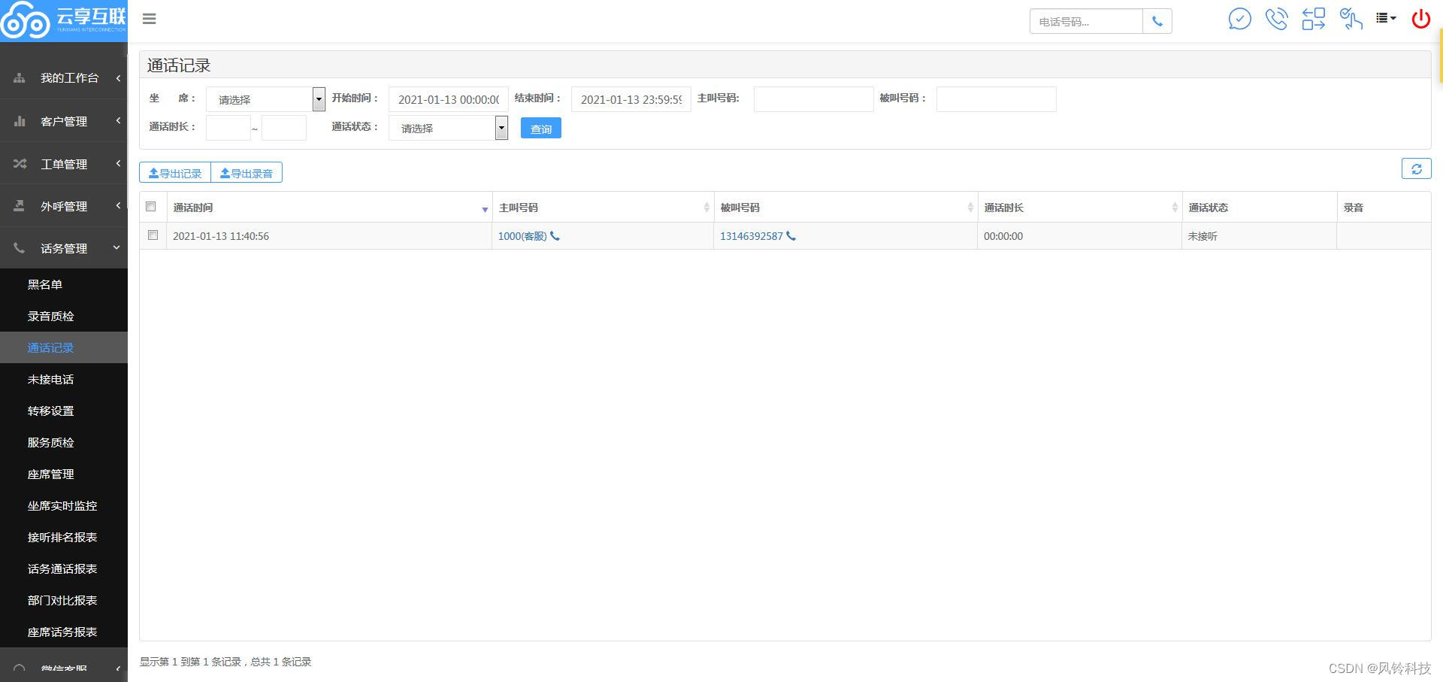The width and height of the screenshot is (1443, 682).
Task: Open the chat bubble checkmark icon
Action: [x=1240, y=19]
